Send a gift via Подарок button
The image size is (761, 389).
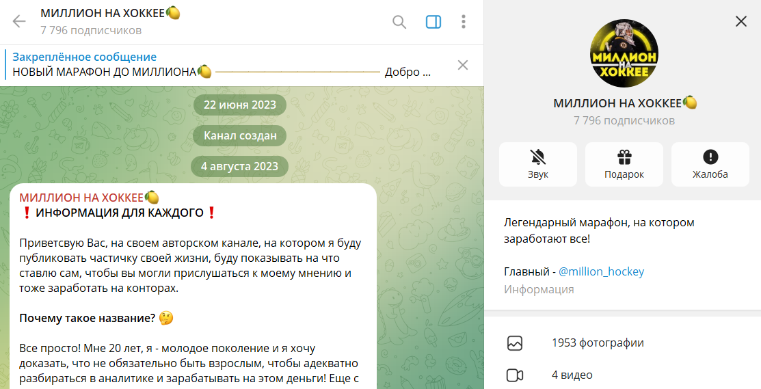coord(624,164)
